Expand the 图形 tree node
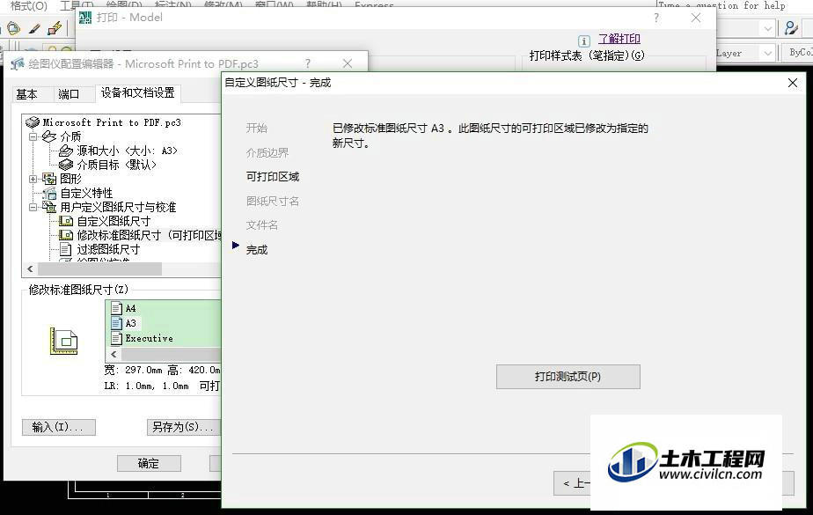The height and width of the screenshot is (515, 813). click(33, 179)
